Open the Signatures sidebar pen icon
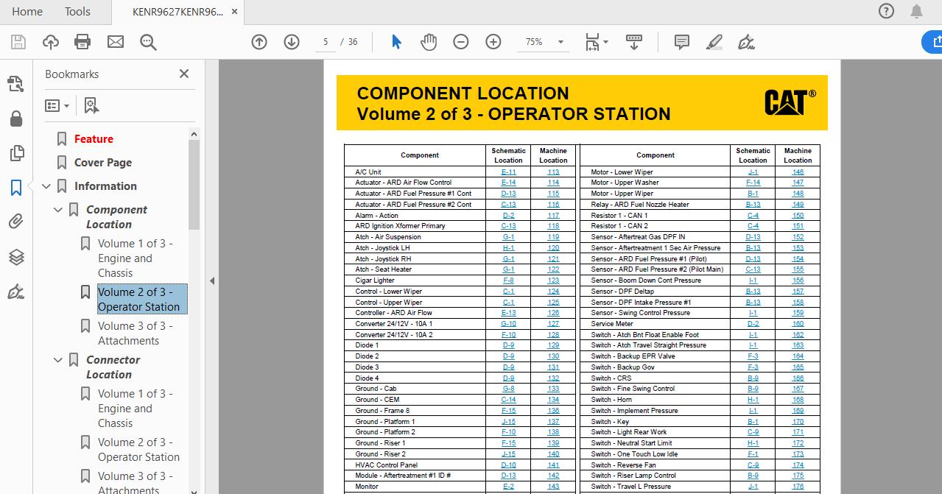Viewport: 942px width, 494px height. pos(16,292)
